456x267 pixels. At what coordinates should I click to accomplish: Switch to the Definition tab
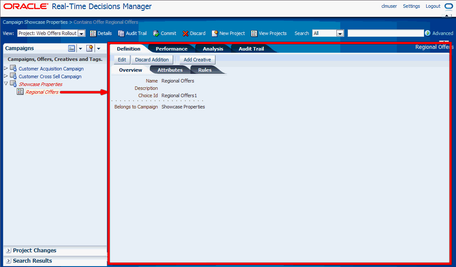coord(129,49)
